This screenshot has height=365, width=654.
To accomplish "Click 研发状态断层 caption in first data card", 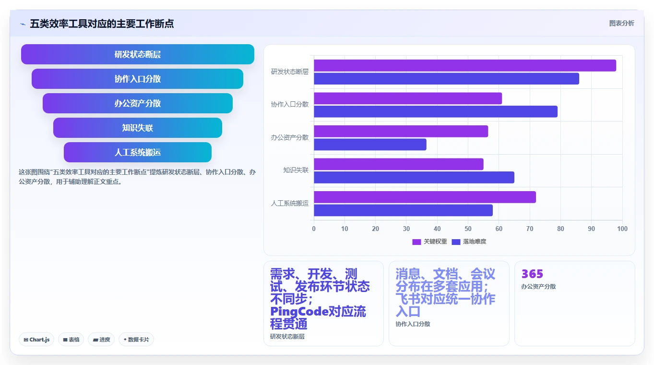I will 287,336.
